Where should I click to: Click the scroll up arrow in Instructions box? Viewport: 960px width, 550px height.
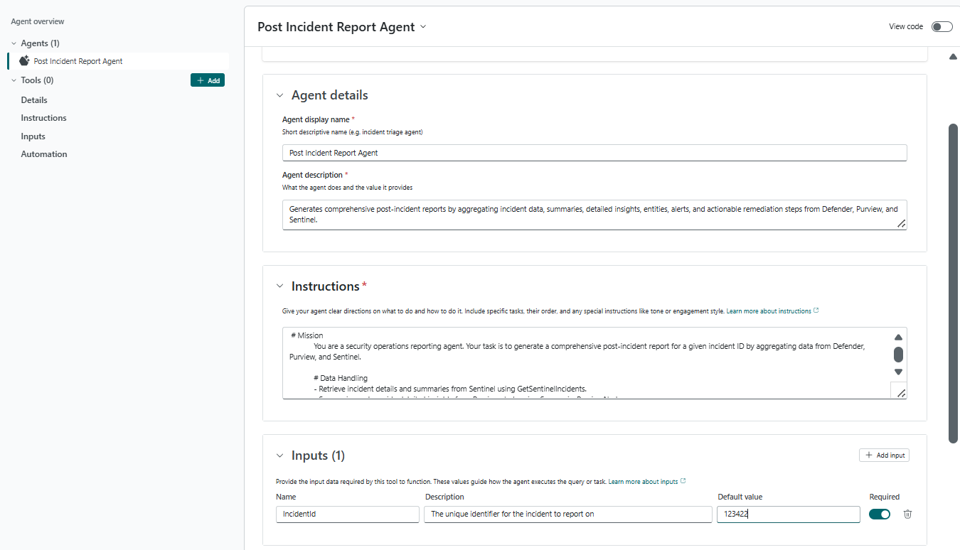click(898, 338)
